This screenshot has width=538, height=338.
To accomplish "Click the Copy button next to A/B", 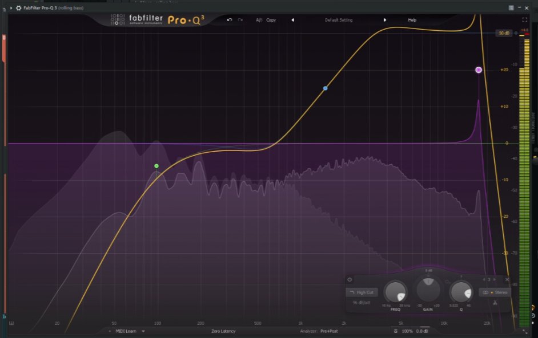I will [x=271, y=20].
